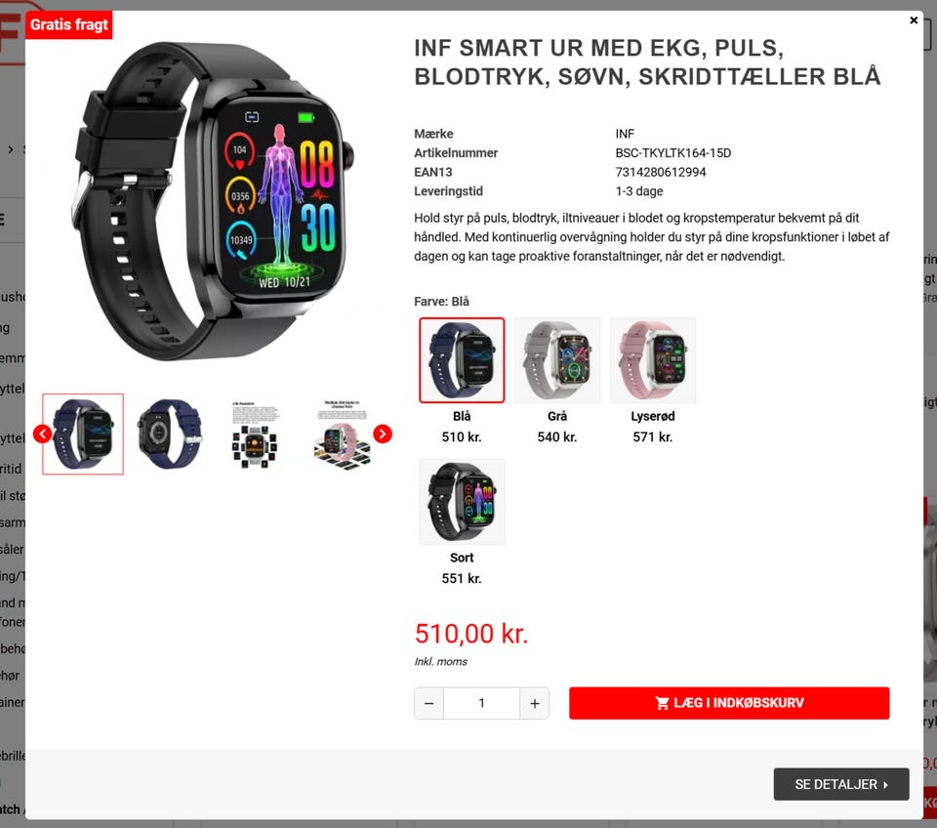Decrease quantity with the minus button
Image resolution: width=937 pixels, height=828 pixels.
coord(429,703)
